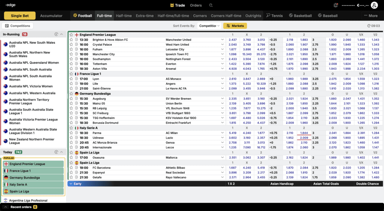Open the Sort Events By Competition dropdown
Viewport: 384px width, 211px height.
(x=209, y=26)
